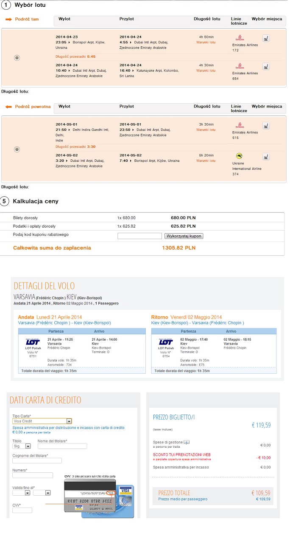Click Emirates logo for flight 654
This screenshot has width=290, height=539.
(240, 66)
